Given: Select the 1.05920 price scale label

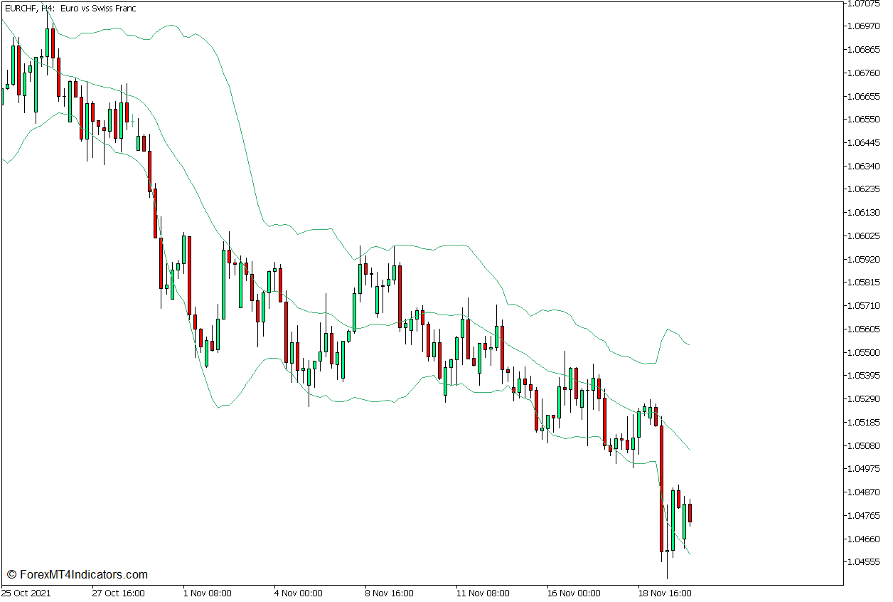Looking at the screenshot, I should coord(865,260).
